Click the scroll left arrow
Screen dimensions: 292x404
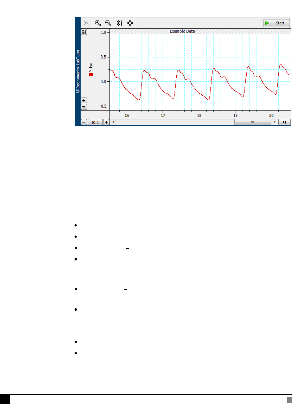113,122
